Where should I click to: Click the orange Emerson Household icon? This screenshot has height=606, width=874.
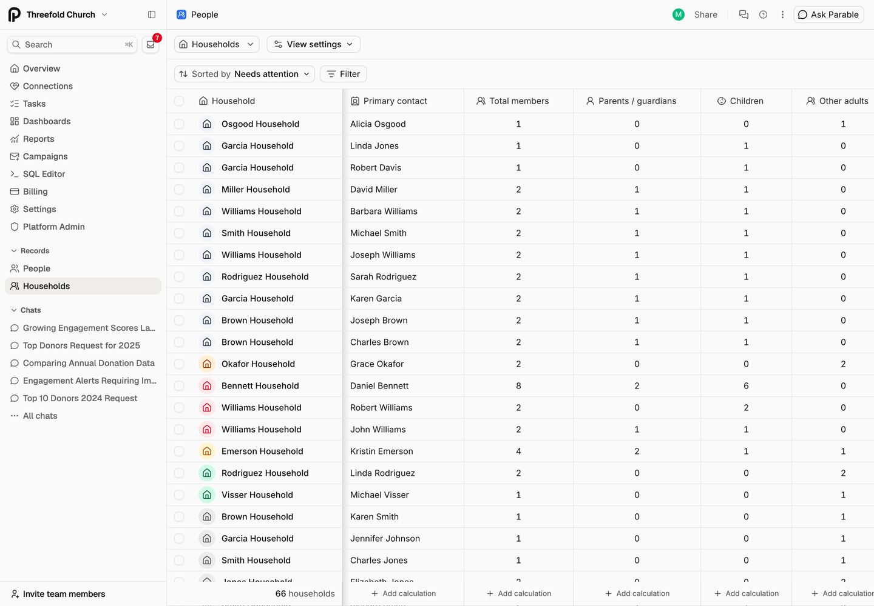[207, 451]
